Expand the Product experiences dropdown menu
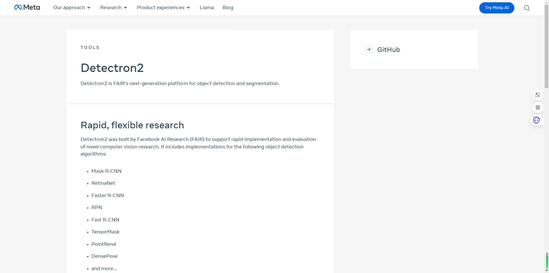This screenshot has height=273, width=549. [164, 8]
